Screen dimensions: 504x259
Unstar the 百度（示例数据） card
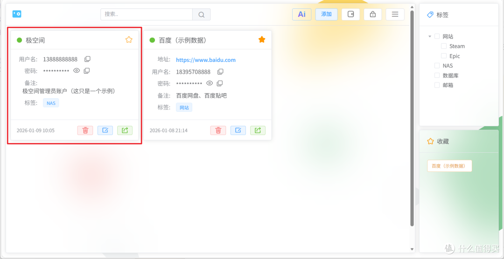[x=262, y=40]
